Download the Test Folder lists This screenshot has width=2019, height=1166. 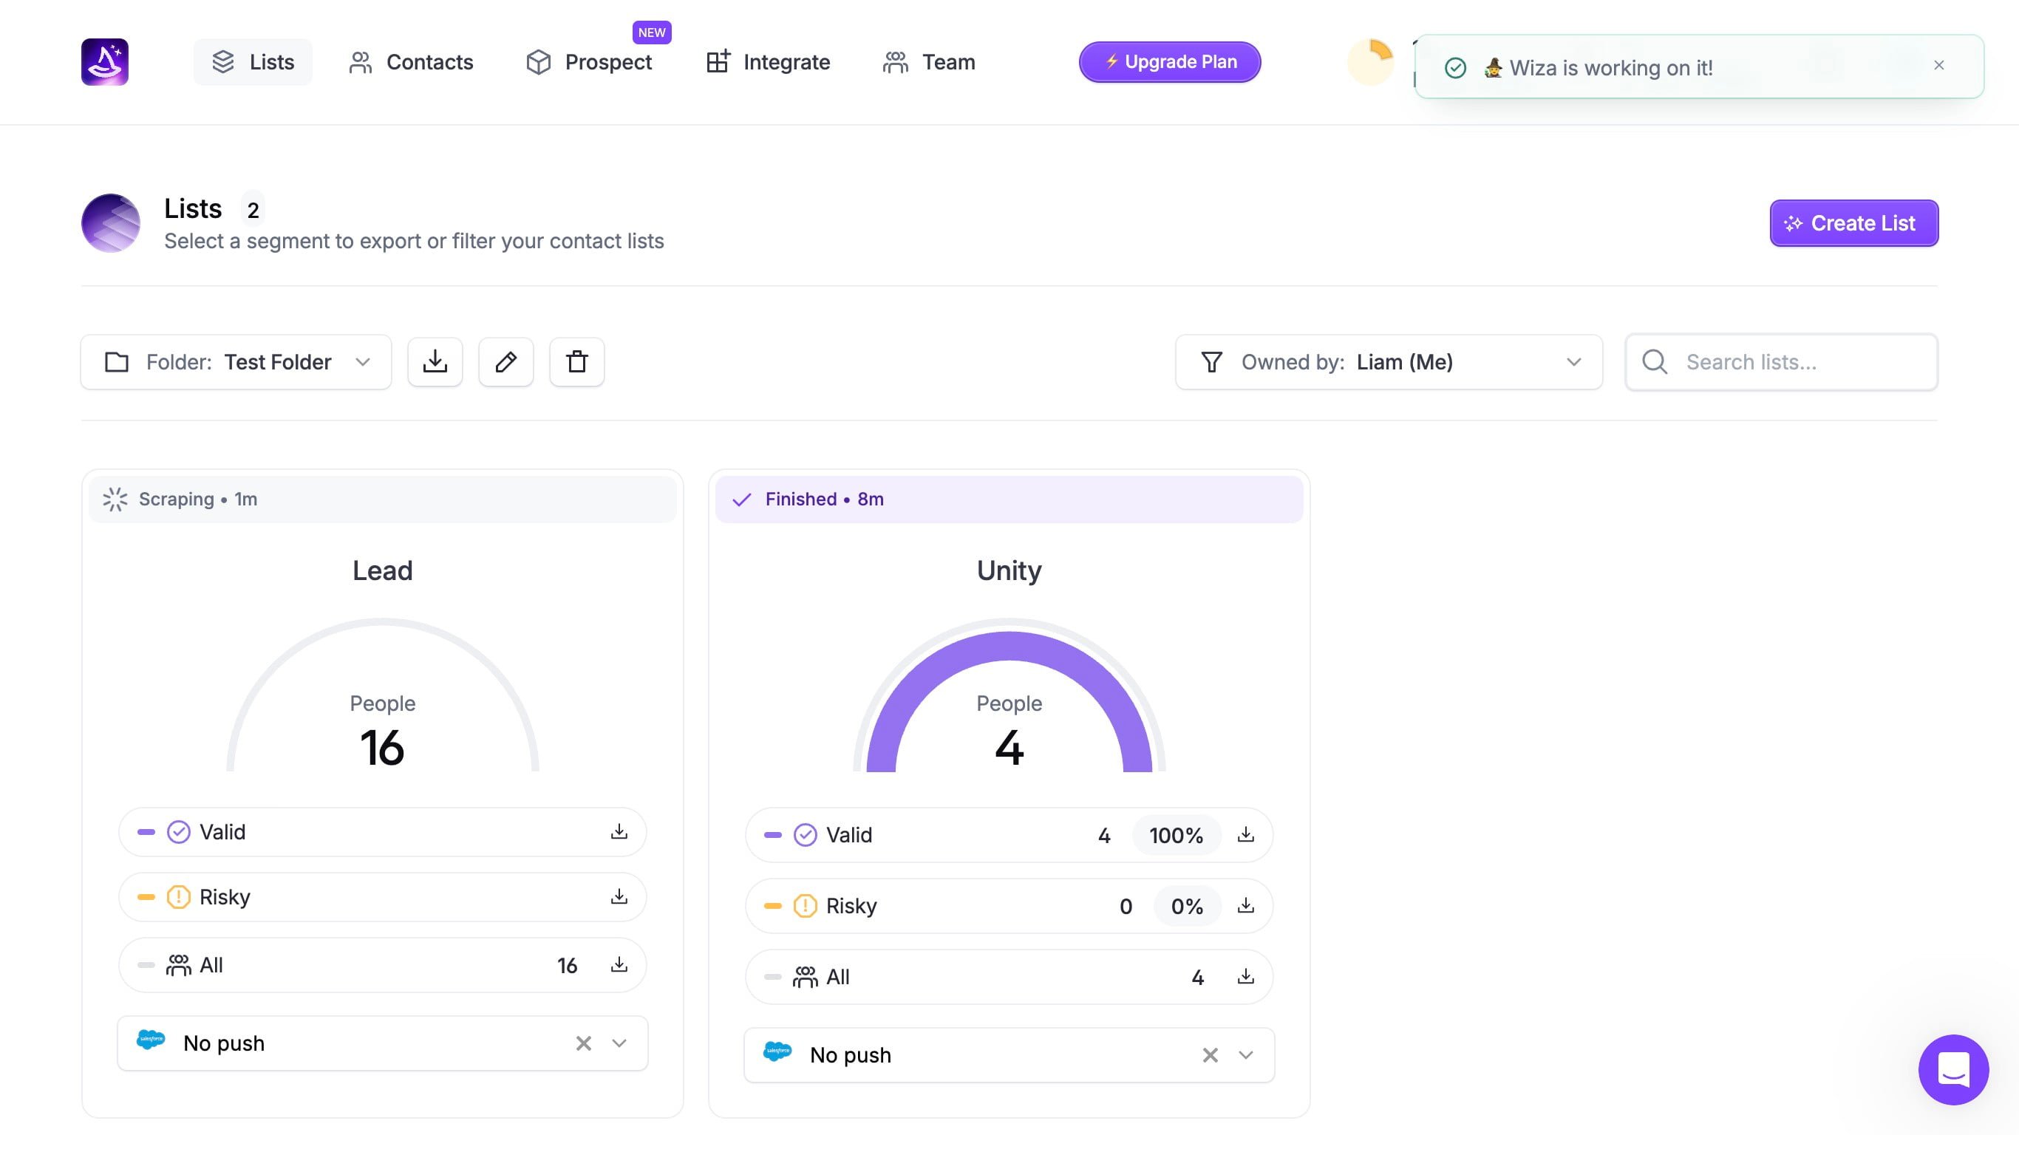(x=435, y=362)
